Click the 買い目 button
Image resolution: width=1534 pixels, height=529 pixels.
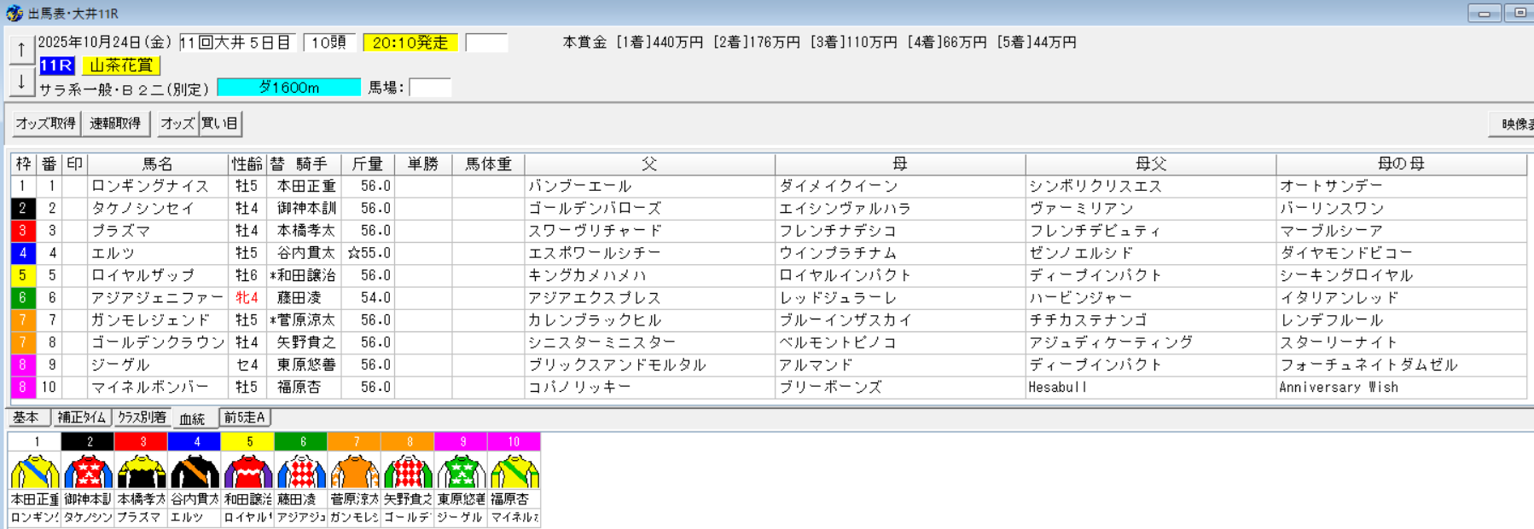click(x=220, y=124)
